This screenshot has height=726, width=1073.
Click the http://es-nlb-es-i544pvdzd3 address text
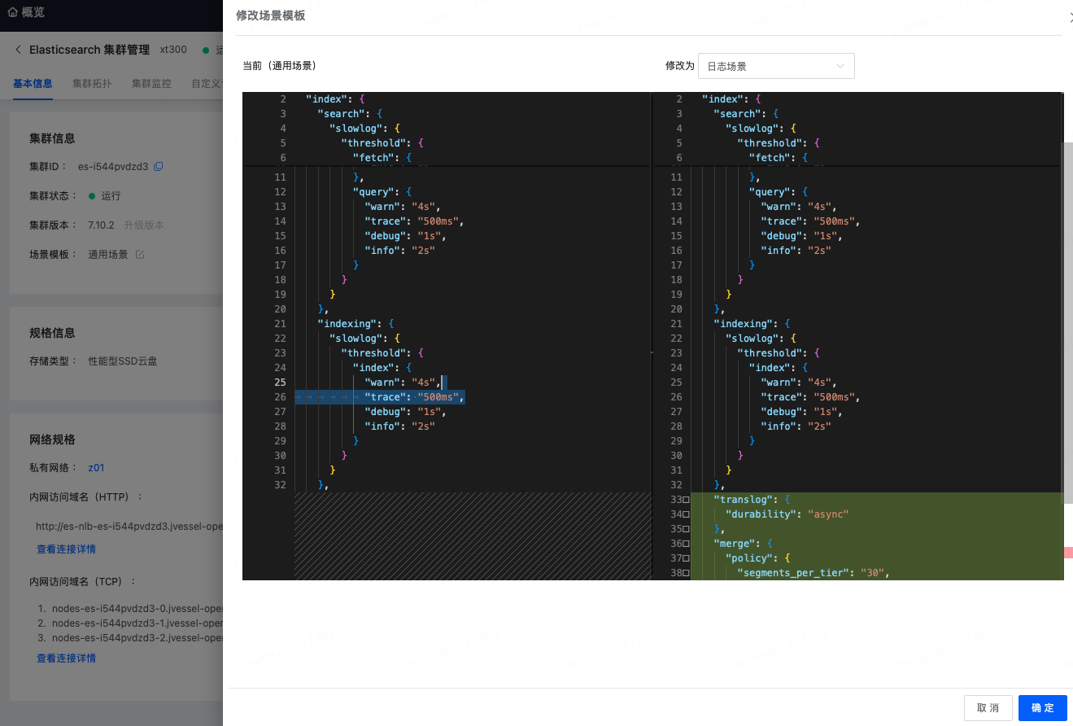coord(129,527)
